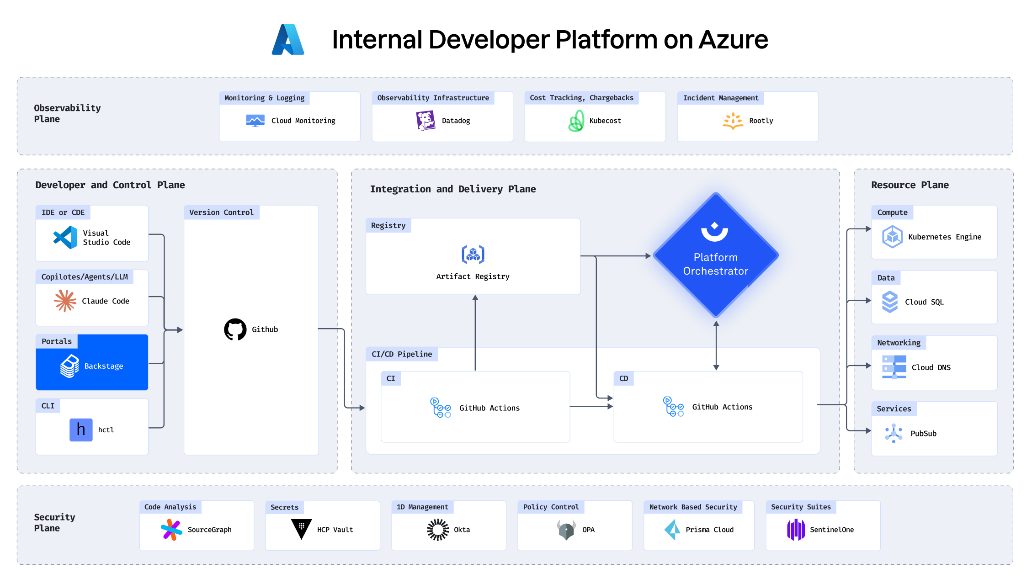Select the GitHub octocat logo
The width and height of the screenshot is (1032, 584).
235,329
